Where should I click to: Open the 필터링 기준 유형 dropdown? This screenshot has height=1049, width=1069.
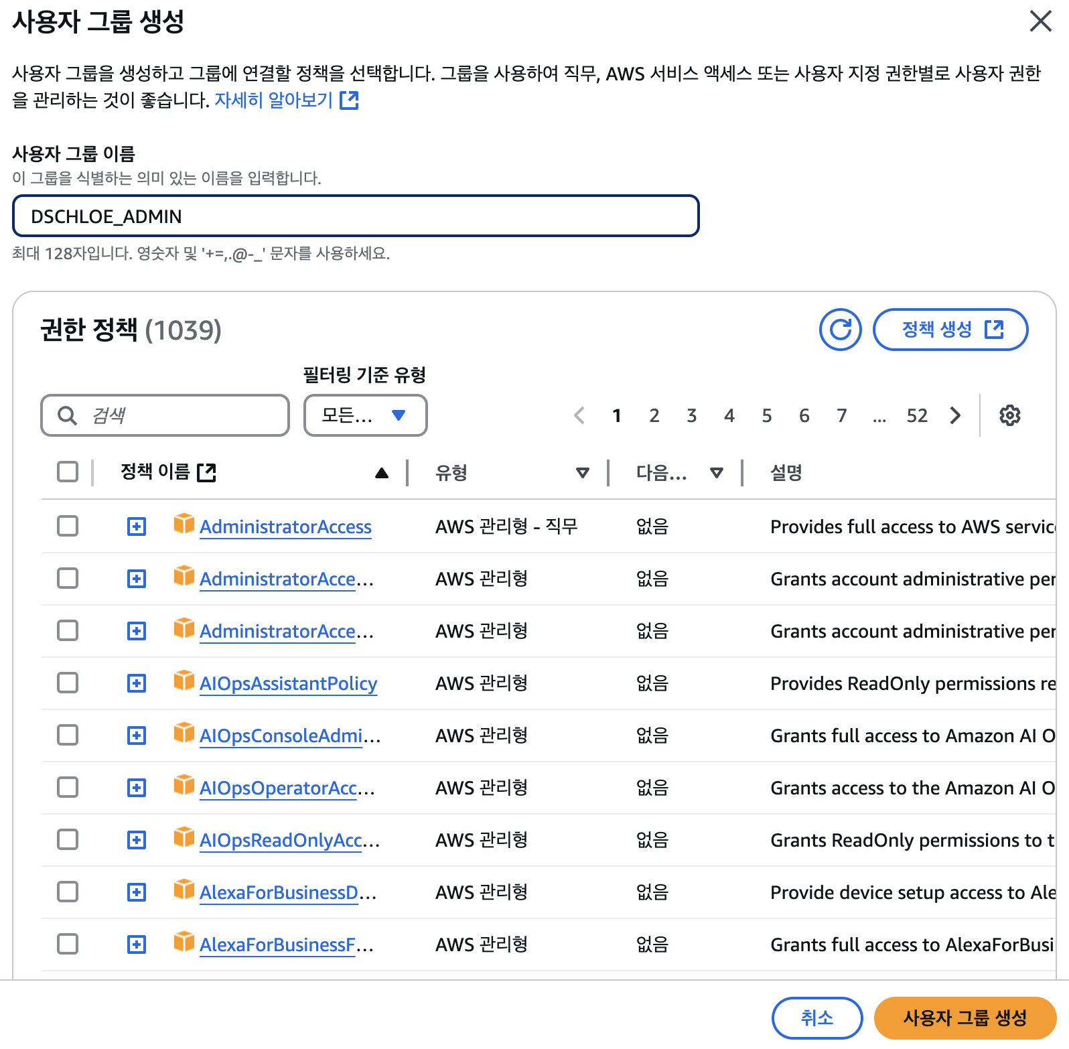366,415
